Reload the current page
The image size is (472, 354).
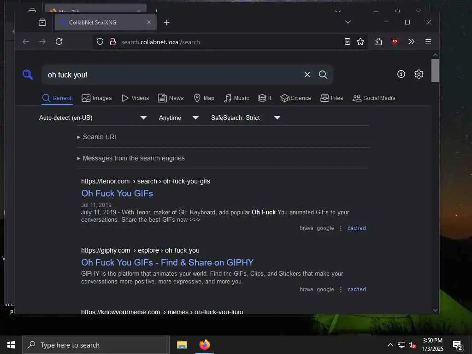[59, 41]
